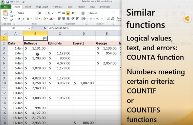Increase decimal places
This screenshot has width=193, height=125.
point(108,19)
